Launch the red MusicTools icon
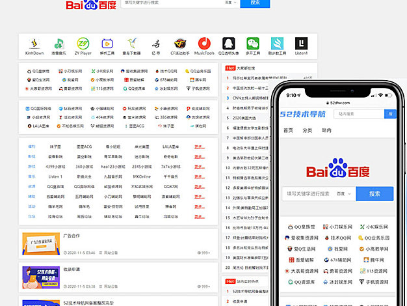Screen dimensions: 407x306 [x=204, y=44]
